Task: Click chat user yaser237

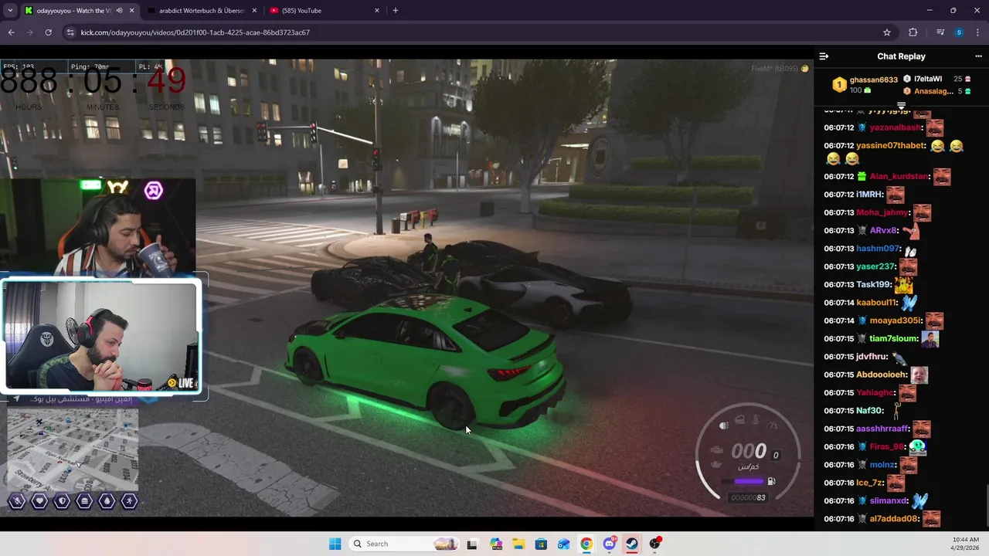Action: click(875, 266)
